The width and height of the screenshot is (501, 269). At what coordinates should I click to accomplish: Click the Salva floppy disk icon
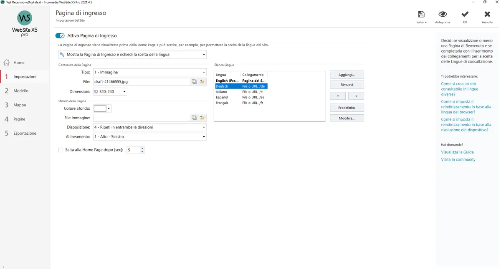click(x=421, y=14)
